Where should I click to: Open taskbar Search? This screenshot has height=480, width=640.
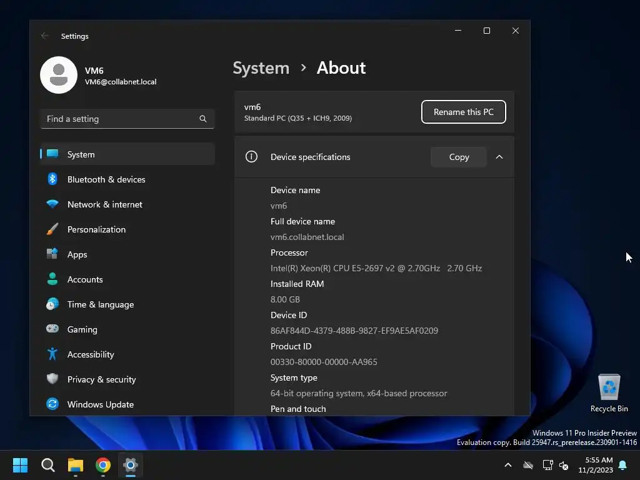[x=47, y=465]
